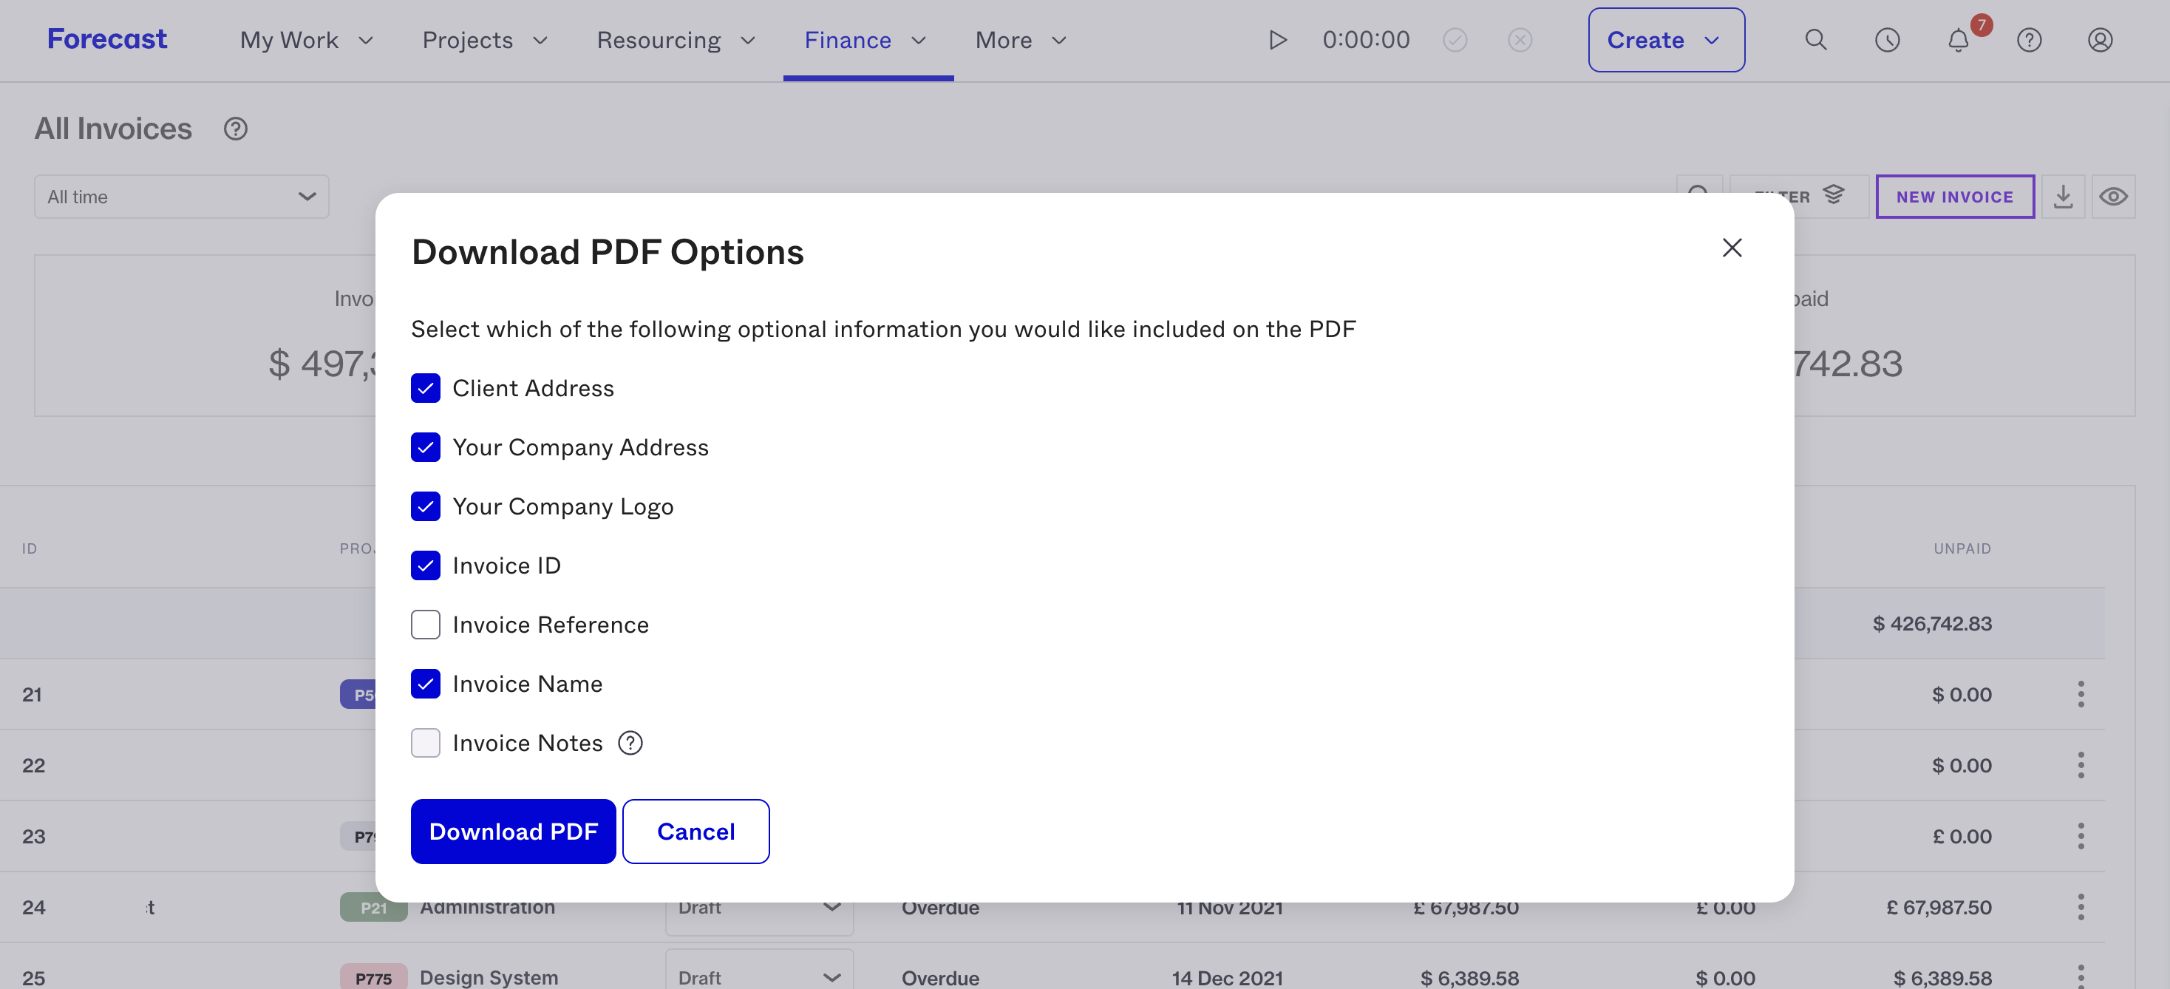
Task: Open the top bar search magnifier
Action: click(x=1815, y=40)
